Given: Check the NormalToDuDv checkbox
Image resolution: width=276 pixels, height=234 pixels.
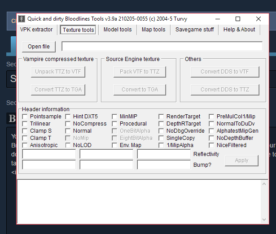Looking at the screenshot, I should tap(211, 124).
